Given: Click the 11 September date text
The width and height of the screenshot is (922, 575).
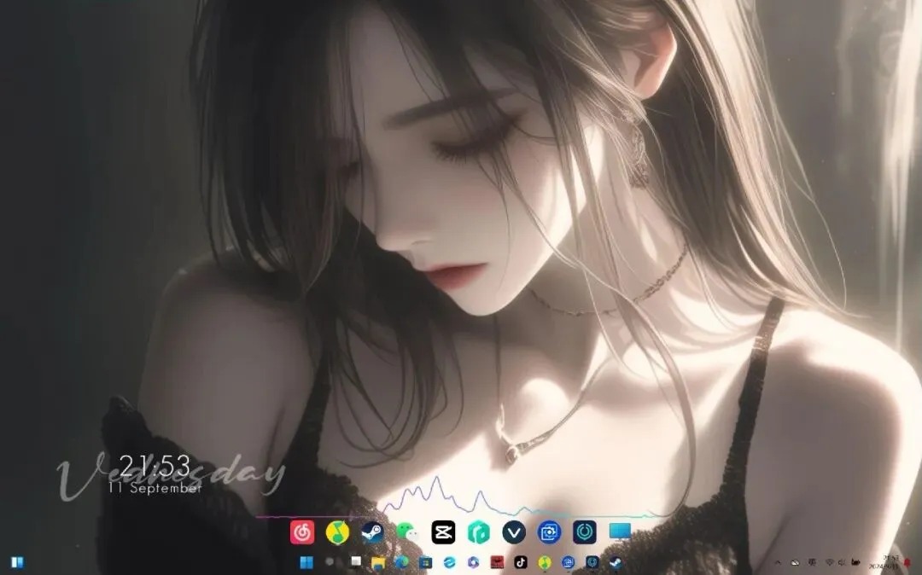Looking at the screenshot, I should coord(155,487).
